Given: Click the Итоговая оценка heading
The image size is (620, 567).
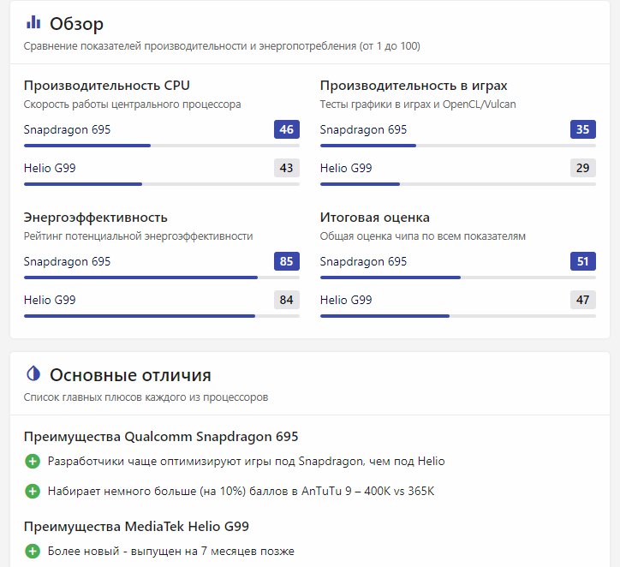Looking at the screenshot, I should coord(375,218).
